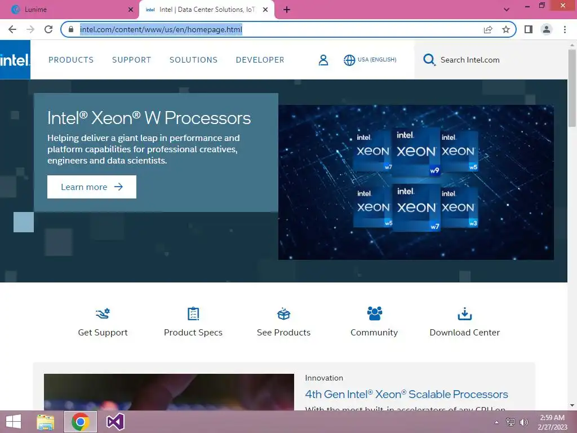Click the search magnifier icon
Image resolution: width=577 pixels, height=433 pixels.
tap(429, 60)
